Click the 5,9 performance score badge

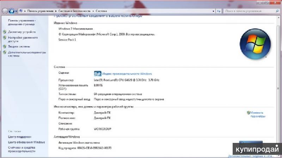[98, 74]
